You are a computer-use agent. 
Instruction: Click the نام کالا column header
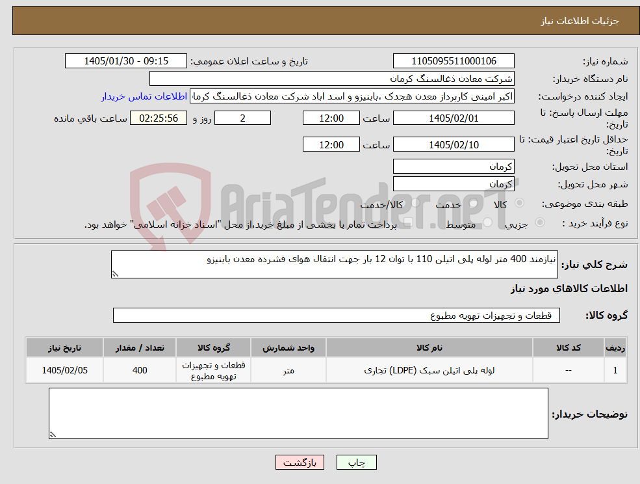[429, 347]
